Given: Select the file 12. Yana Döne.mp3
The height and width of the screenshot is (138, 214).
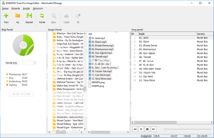Looking at the screenshot, I should pyautogui.click(x=100, y=79).
